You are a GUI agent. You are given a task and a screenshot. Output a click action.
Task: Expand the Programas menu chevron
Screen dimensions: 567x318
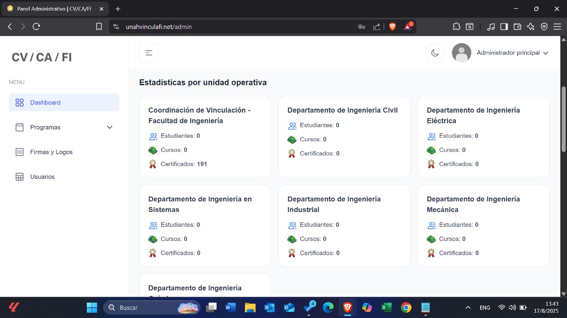109,127
